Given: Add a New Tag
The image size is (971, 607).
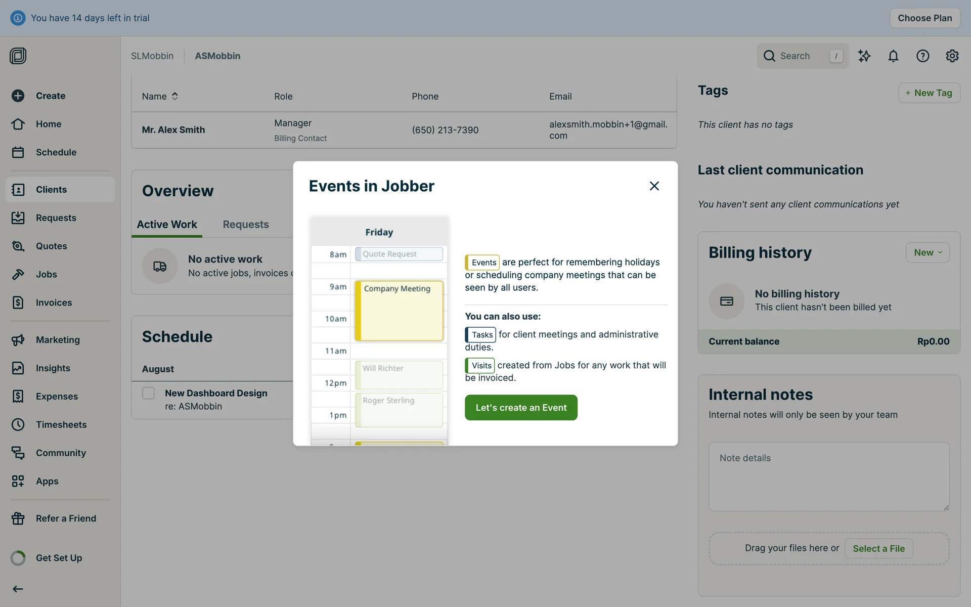Looking at the screenshot, I should [929, 93].
